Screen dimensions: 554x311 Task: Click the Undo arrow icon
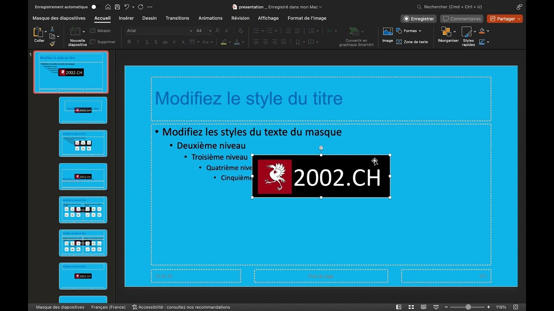(126, 7)
